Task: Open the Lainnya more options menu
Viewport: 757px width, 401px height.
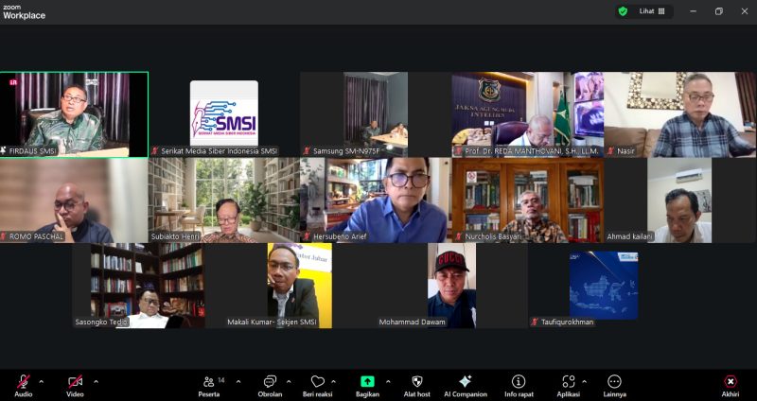Action: (x=614, y=382)
